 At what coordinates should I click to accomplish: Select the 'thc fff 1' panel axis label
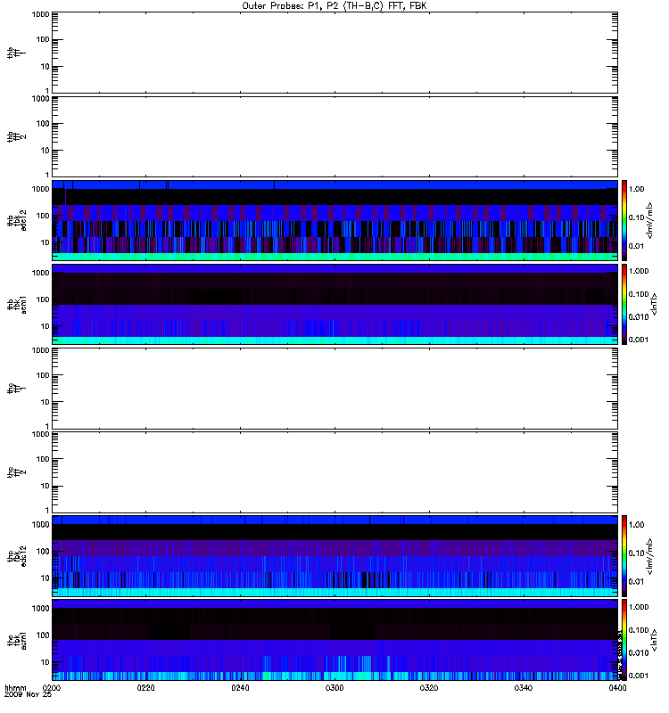tap(16, 389)
